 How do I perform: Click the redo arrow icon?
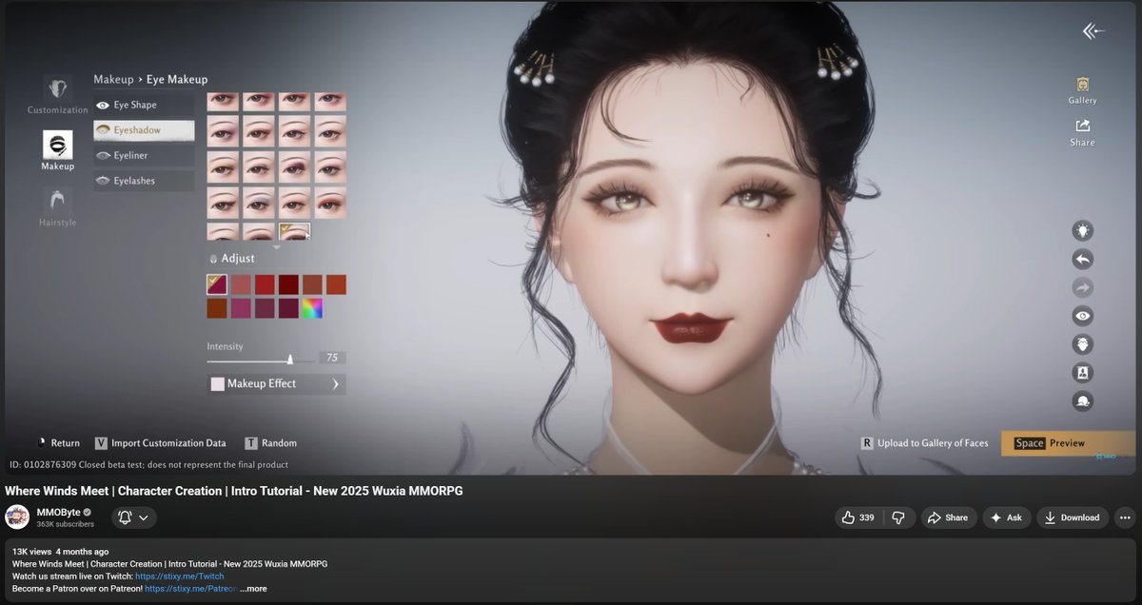[1082, 287]
